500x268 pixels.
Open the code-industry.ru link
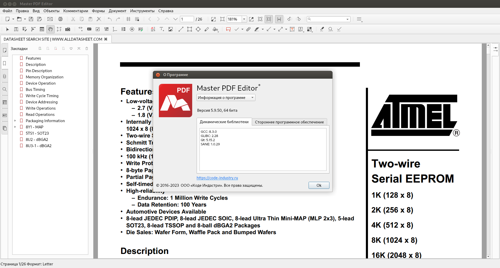click(x=217, y=178)
